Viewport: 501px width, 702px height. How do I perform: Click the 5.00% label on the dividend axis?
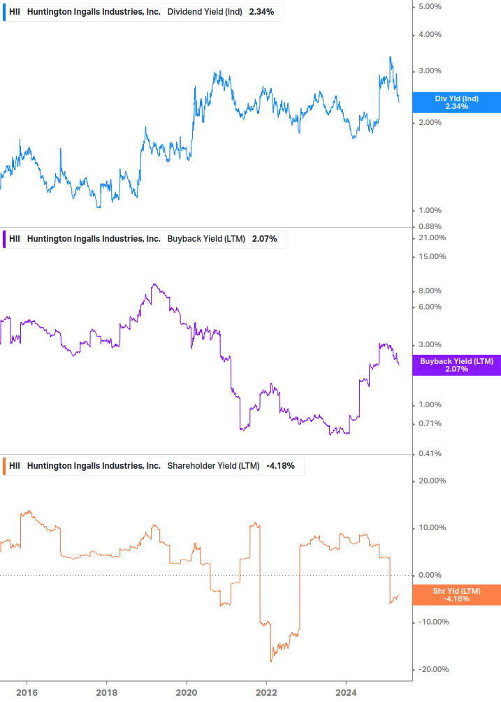(x=430, y=7)
